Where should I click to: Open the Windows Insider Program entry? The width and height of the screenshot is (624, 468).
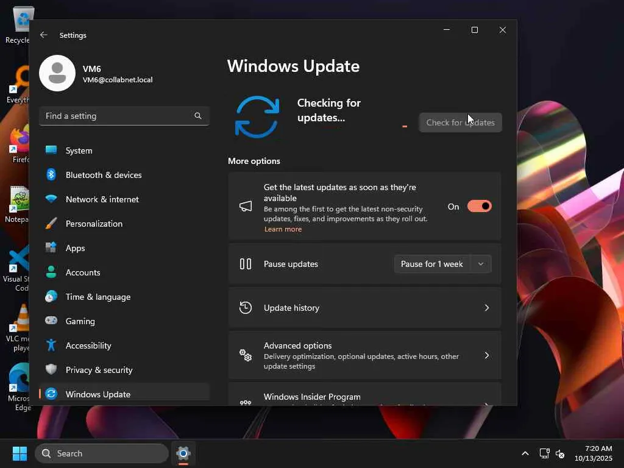(364, 395)
